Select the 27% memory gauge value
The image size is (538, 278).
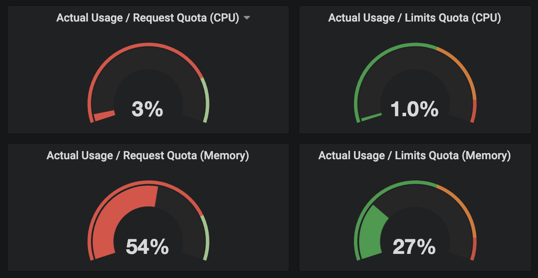(x=414, y=247)
